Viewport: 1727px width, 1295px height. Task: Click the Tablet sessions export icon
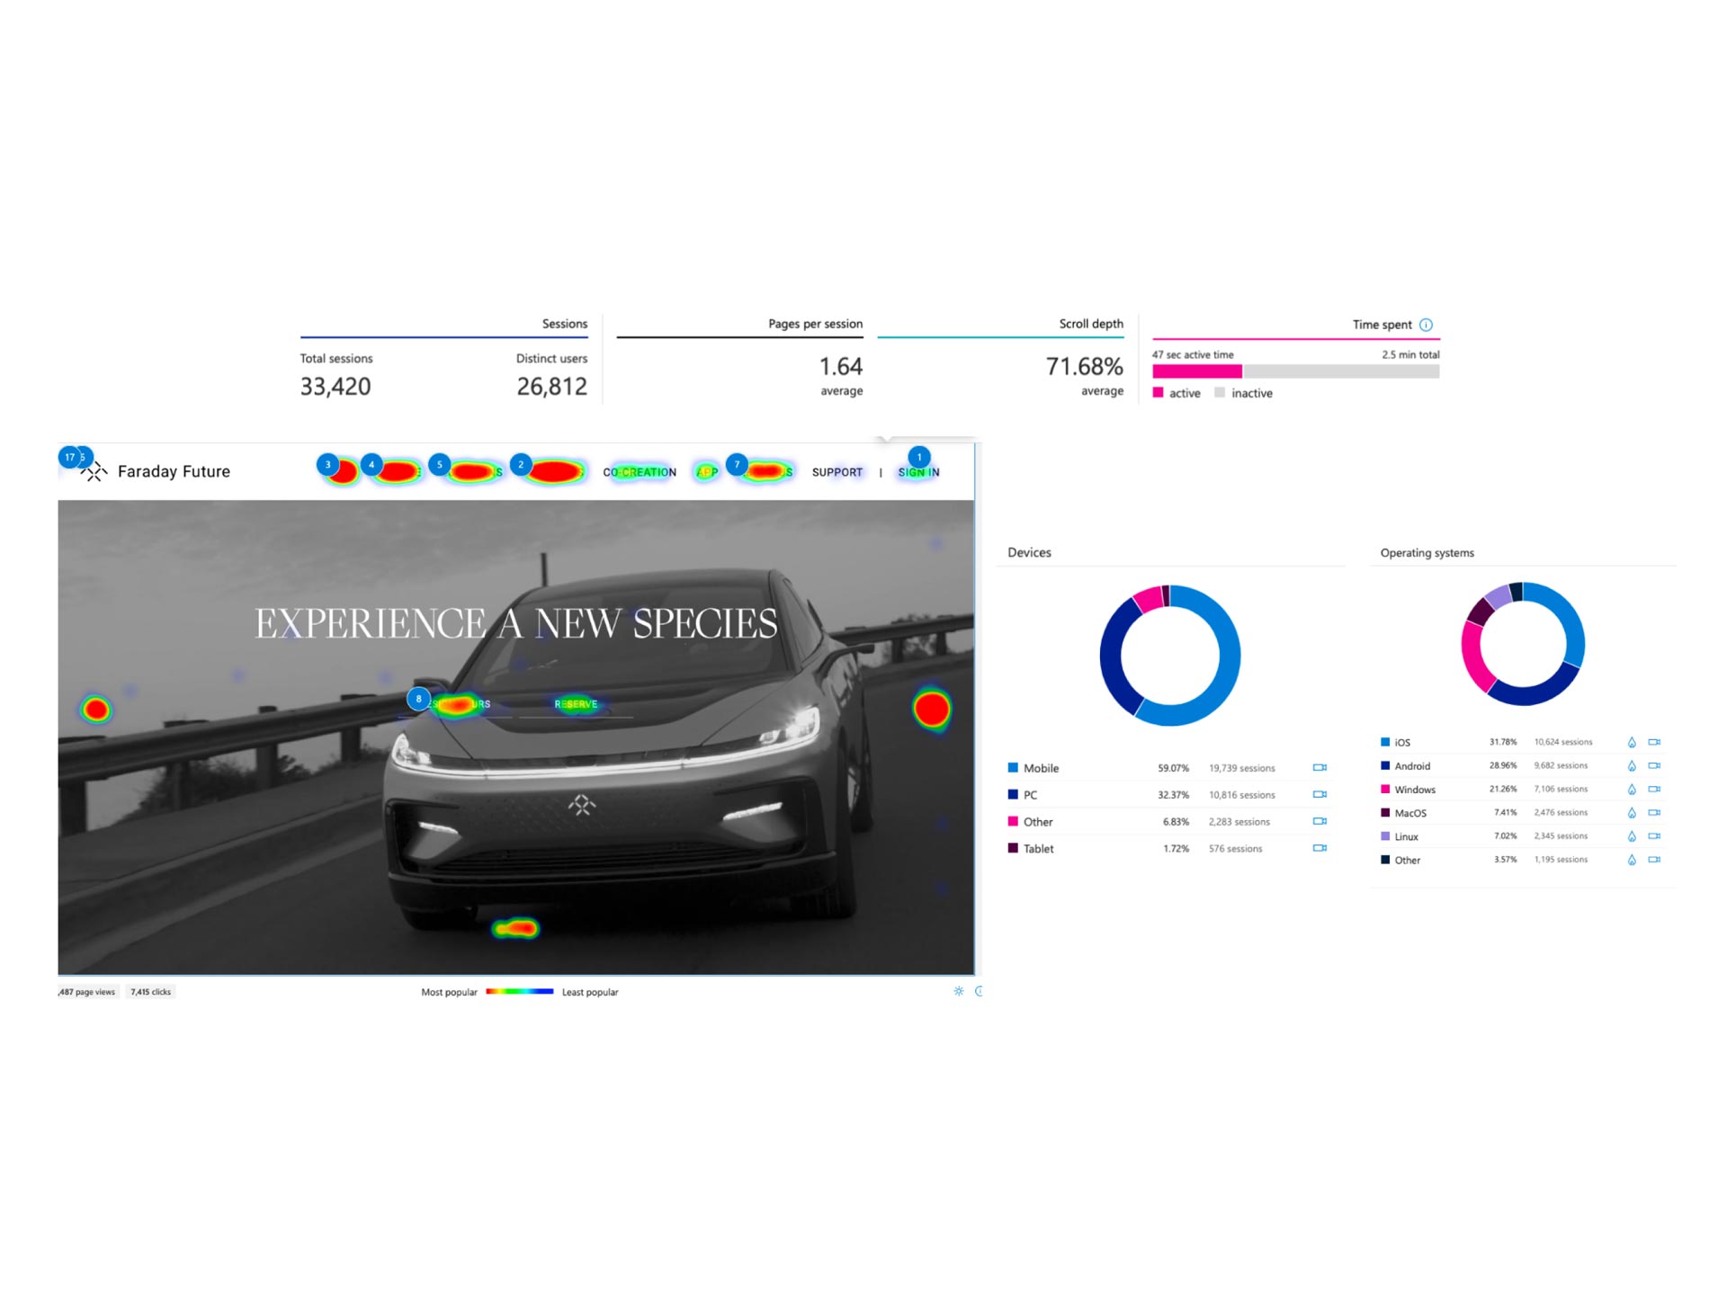click(1318, 849)
